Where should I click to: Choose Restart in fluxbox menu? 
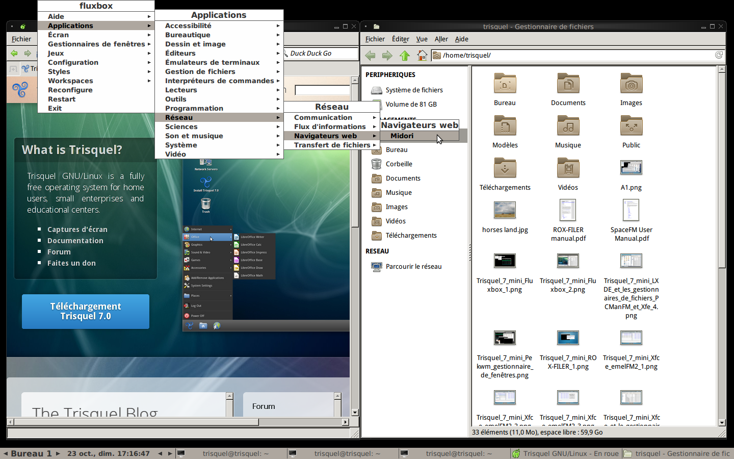(x=96, y=99)
